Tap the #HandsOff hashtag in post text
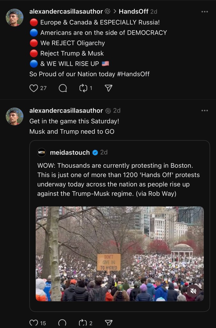 pos(133,74)
